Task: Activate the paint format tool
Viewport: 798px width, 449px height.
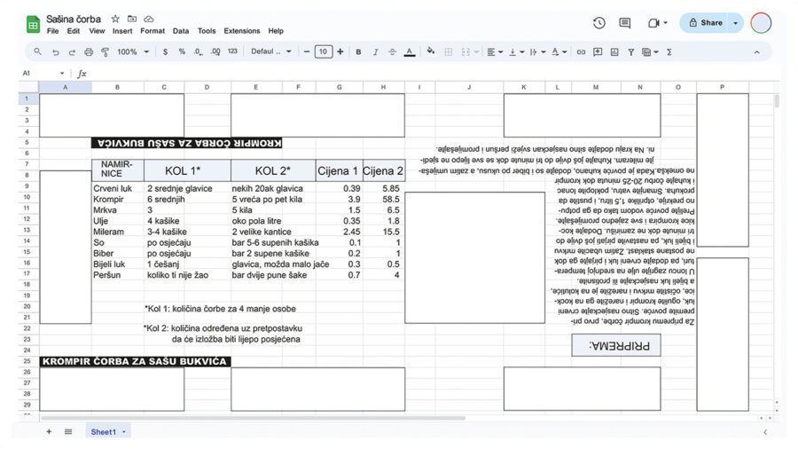Action: point(105,52)
